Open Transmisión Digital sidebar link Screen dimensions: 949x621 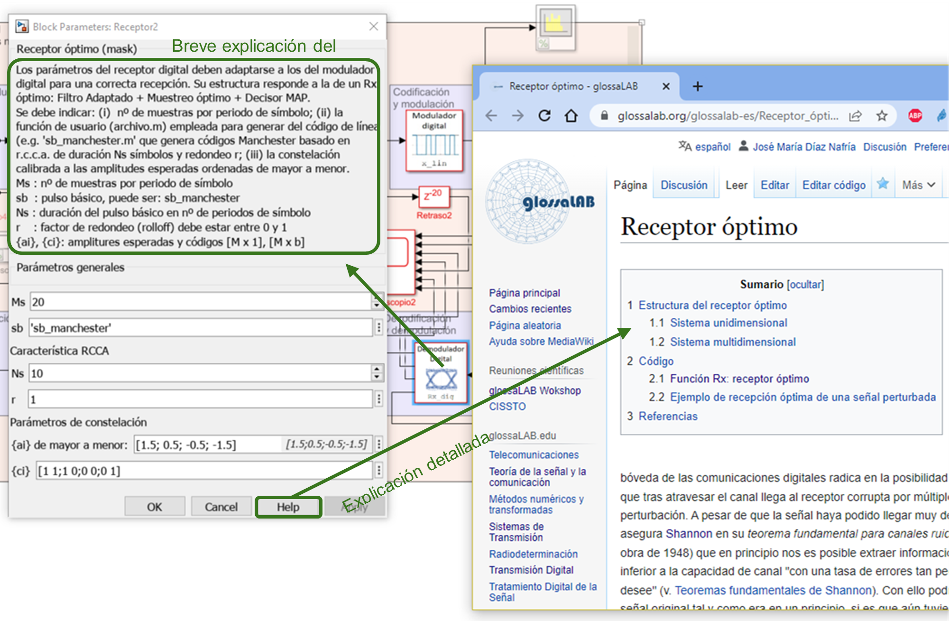pos(531,570)
